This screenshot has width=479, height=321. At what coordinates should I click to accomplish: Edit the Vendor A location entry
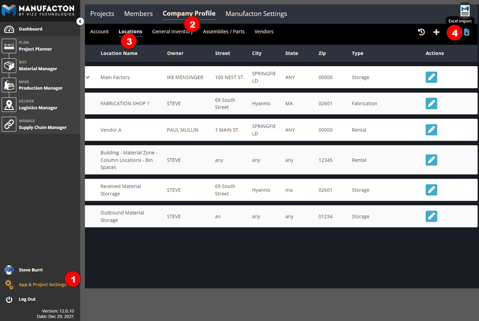pyautogui.click(x=431, y=130)
